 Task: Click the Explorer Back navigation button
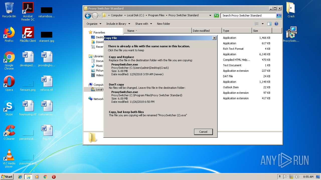tap(88, 16)
